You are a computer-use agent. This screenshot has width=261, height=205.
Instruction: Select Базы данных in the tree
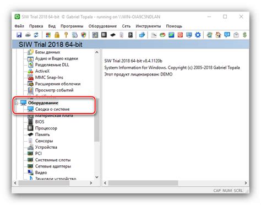[x=47, y=52]
